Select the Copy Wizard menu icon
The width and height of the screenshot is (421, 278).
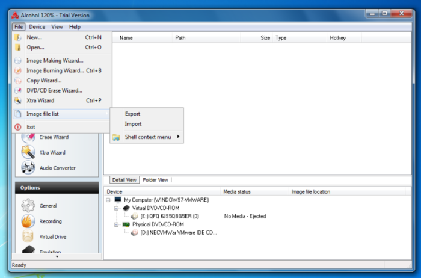point(17,81)
